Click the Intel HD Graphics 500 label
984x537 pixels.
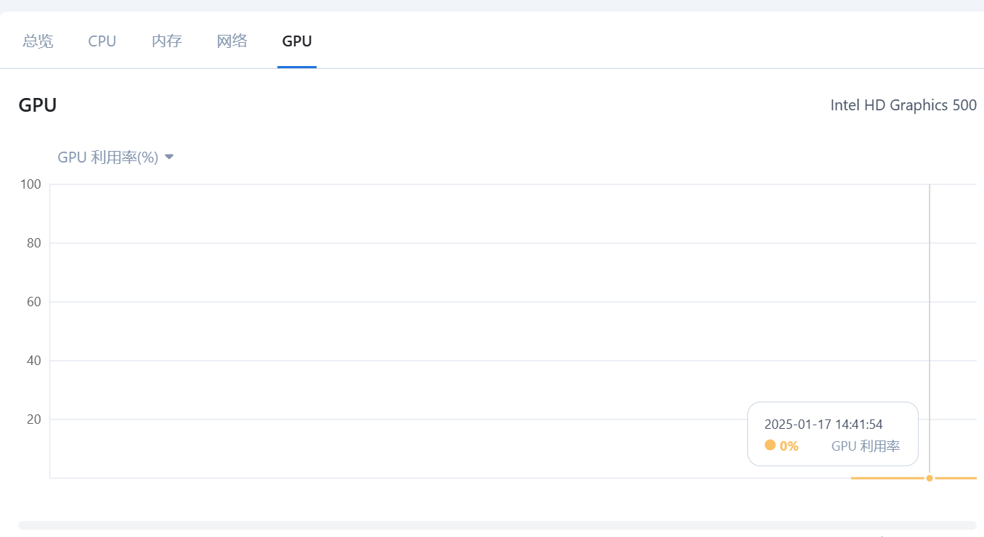[903, 105]
